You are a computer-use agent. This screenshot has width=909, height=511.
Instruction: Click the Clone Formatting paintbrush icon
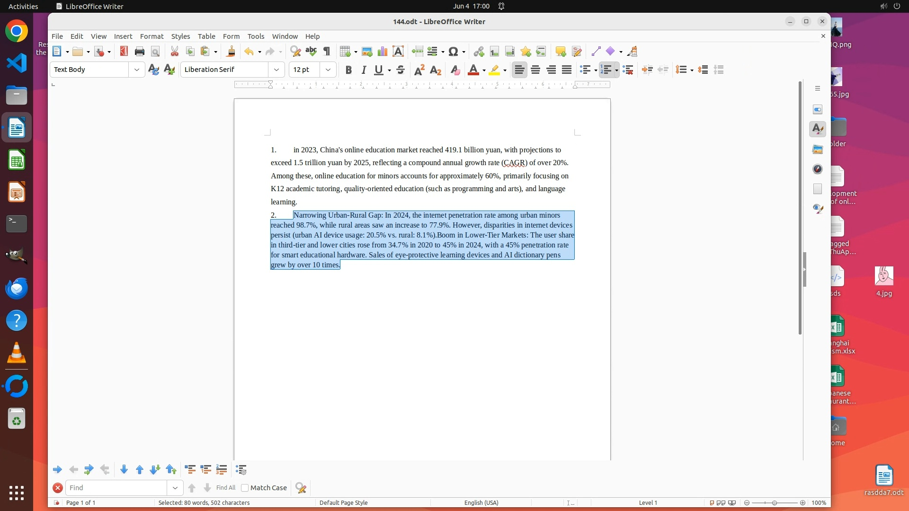[231, 52]
